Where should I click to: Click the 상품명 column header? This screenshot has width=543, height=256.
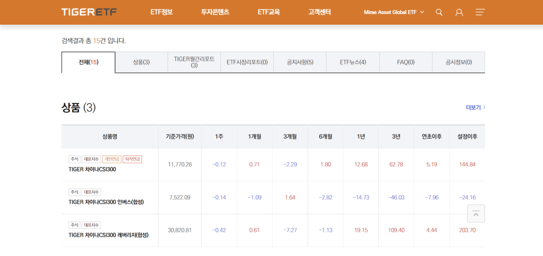point(110,136)
